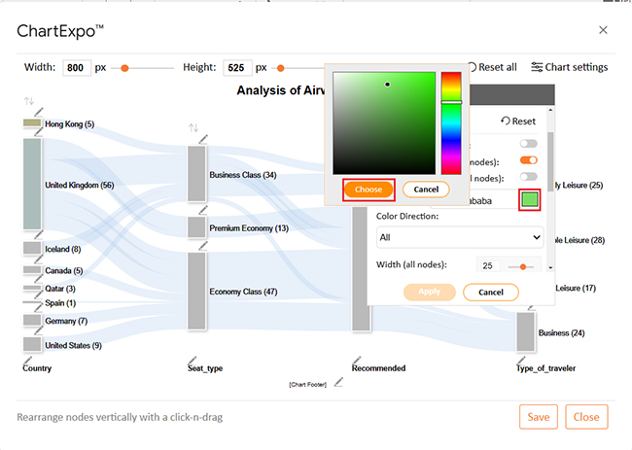Click the Close button at bottom right
Viewport: 632px width, 450px height.
pos(586,417)
